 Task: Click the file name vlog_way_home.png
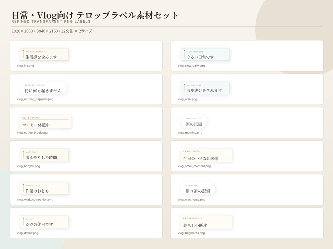pyautogui.click(x=192, y=199)
